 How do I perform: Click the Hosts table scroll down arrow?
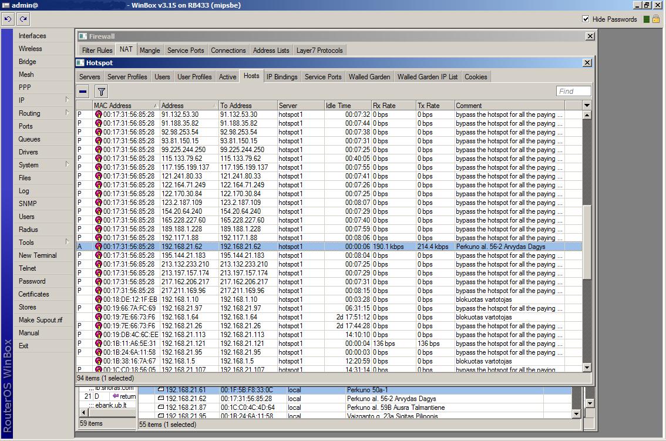(587, 368)
